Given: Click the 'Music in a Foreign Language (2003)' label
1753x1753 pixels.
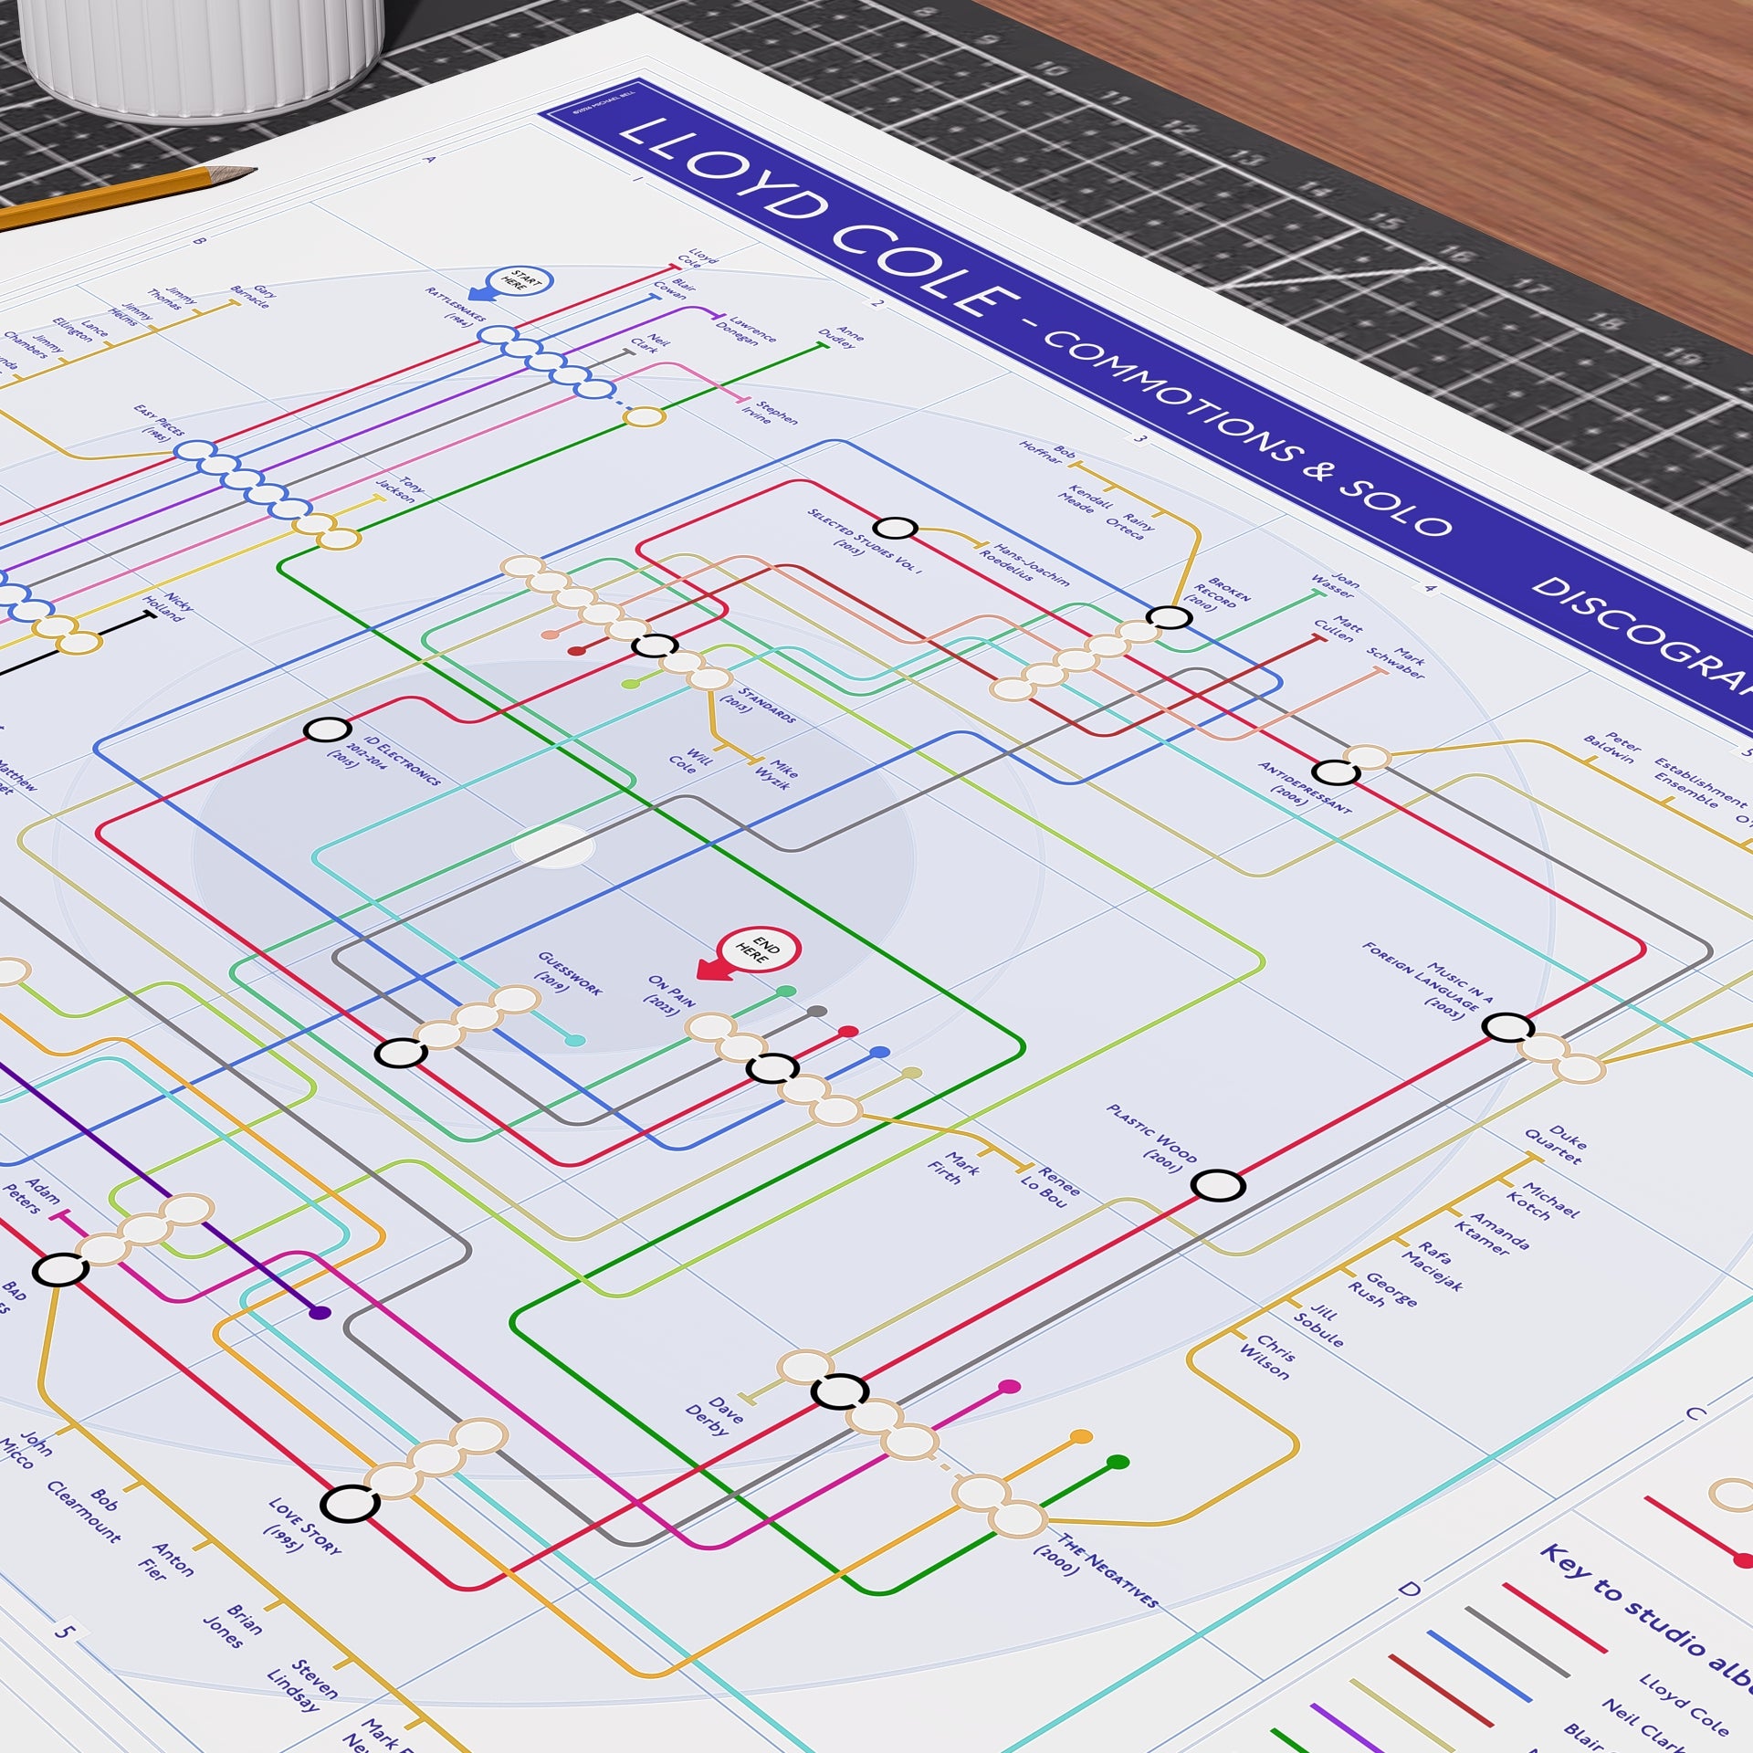Looking at the screenshot, I should click(x=1429, y=981).
